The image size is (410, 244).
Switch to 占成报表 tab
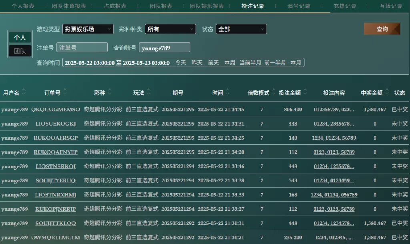coord(115,6)
